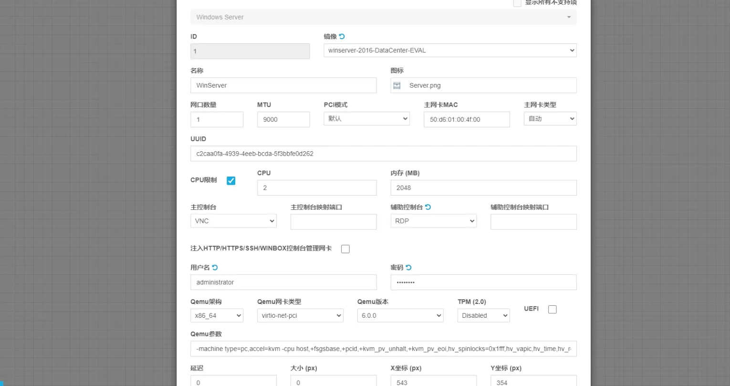The image size is (730, 386).
Task: Open the 镜像 image dropdown
Action: coord(449,51)
